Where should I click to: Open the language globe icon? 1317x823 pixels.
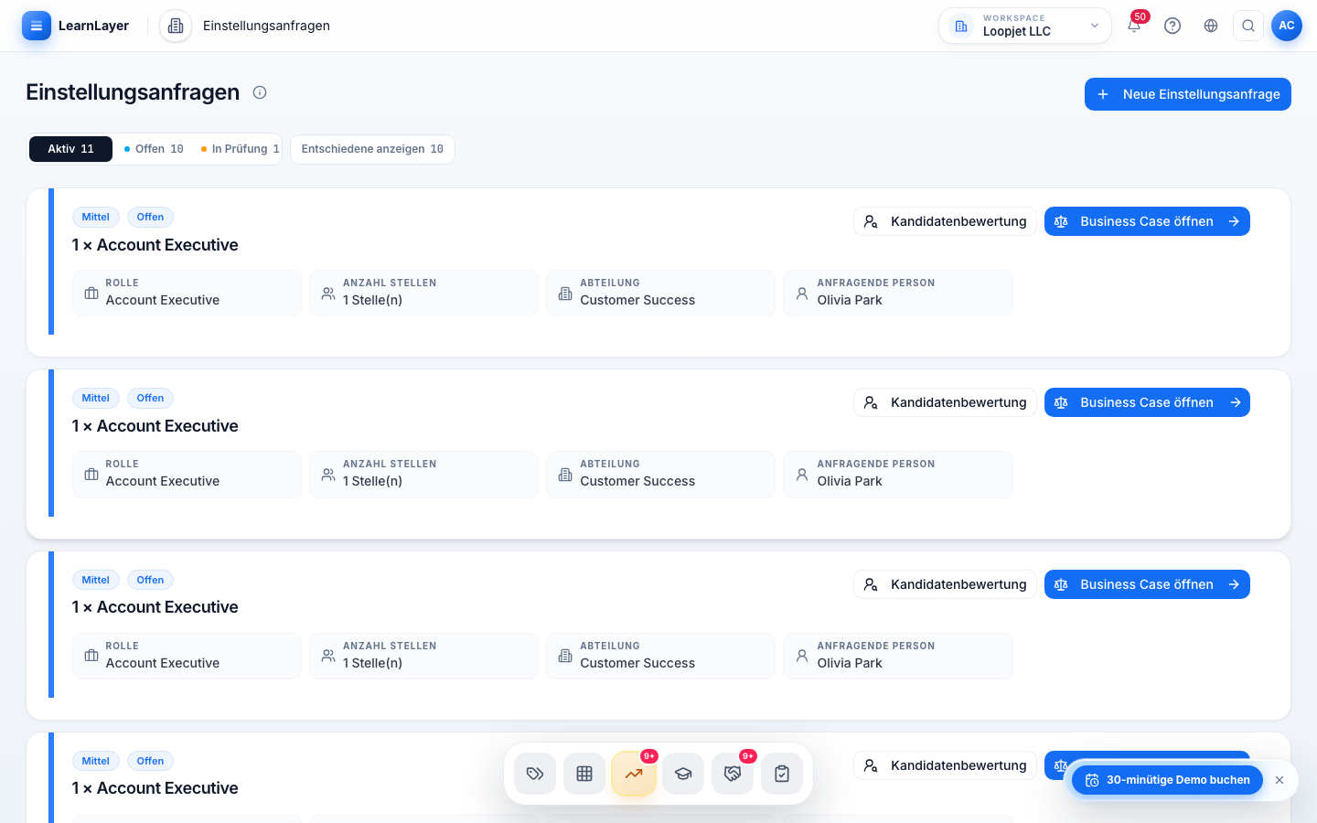pyautogui.click(x=1211, y=26)
